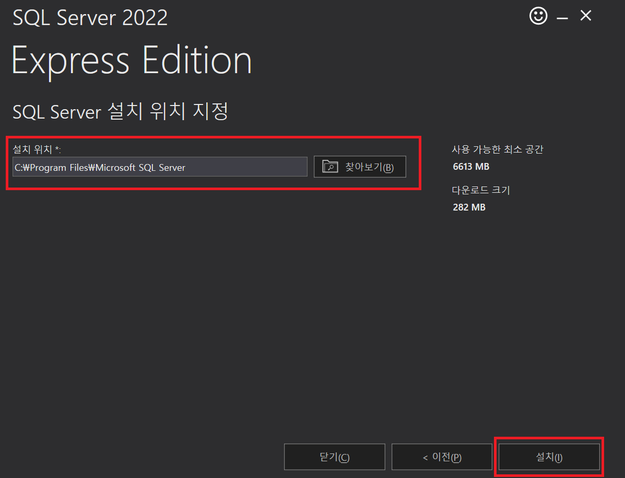
Task: Click the 닫기(C) close button
Action: coord(334,457)
